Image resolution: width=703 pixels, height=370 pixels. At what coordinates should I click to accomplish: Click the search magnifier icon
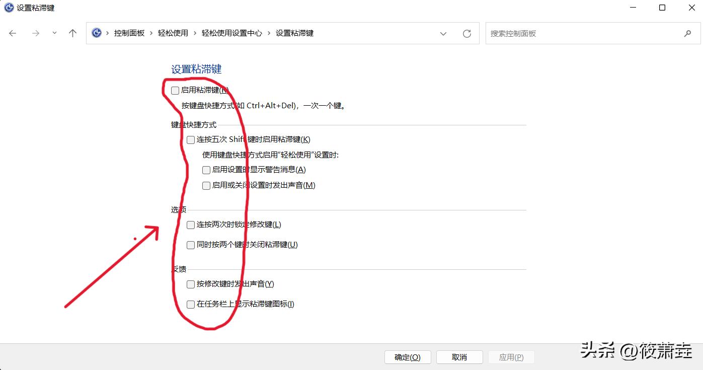(688, 33)
